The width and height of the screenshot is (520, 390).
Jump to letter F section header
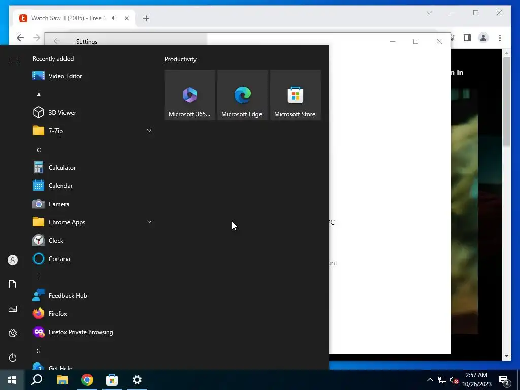(39, 278)
